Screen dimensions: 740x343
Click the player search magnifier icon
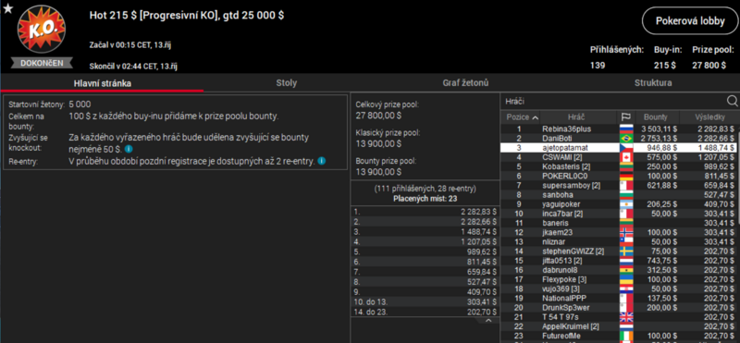(x=732, y=101)
